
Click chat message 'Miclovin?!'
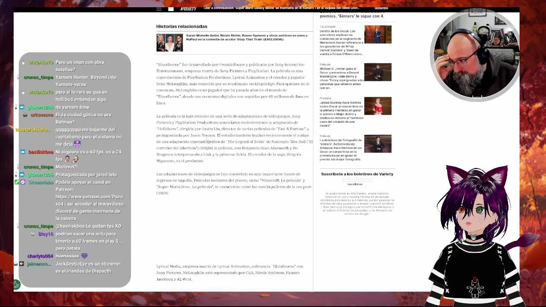pyautogui.click(x=67, y=167)
